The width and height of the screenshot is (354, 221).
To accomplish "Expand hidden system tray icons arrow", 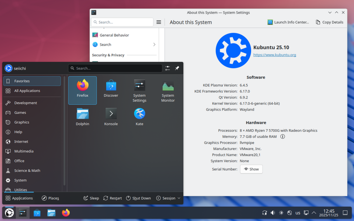I will 314,213.
